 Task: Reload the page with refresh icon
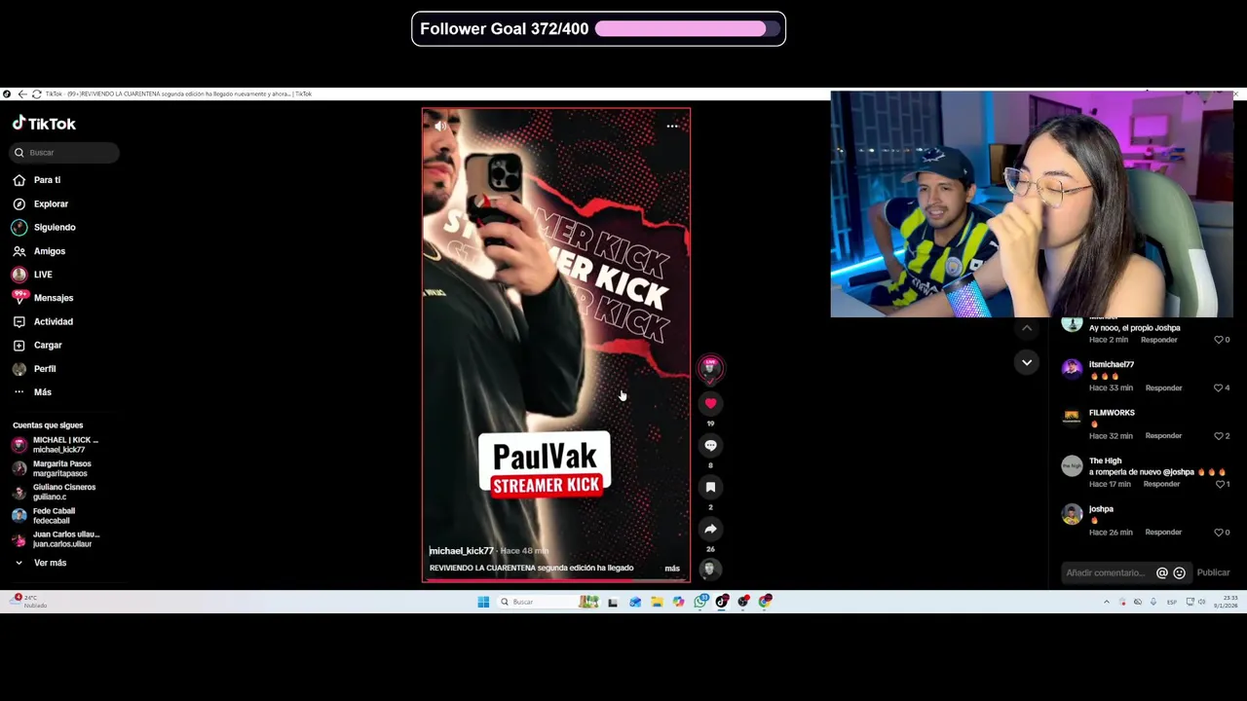[x=36, y=94]
